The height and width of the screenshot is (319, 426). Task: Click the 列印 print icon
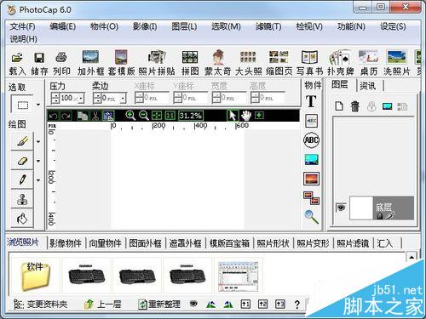pos(61,58)
